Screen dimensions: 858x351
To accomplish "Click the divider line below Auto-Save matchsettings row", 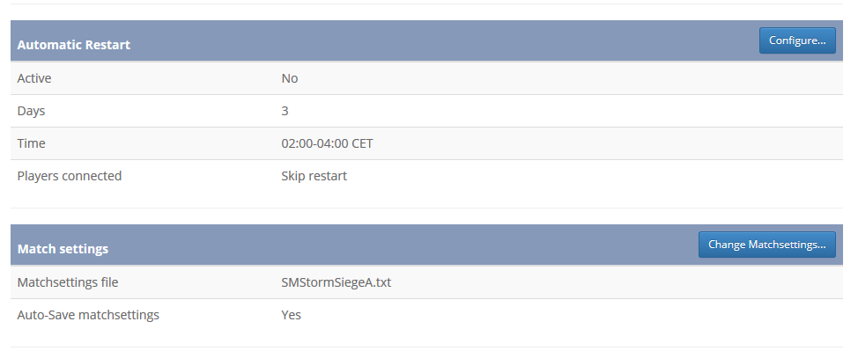I will point(426,347).
